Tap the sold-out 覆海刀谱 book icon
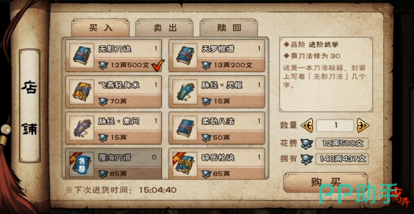Image resolution: width=414 pixels, height=214 pixels. click(82, 165)
